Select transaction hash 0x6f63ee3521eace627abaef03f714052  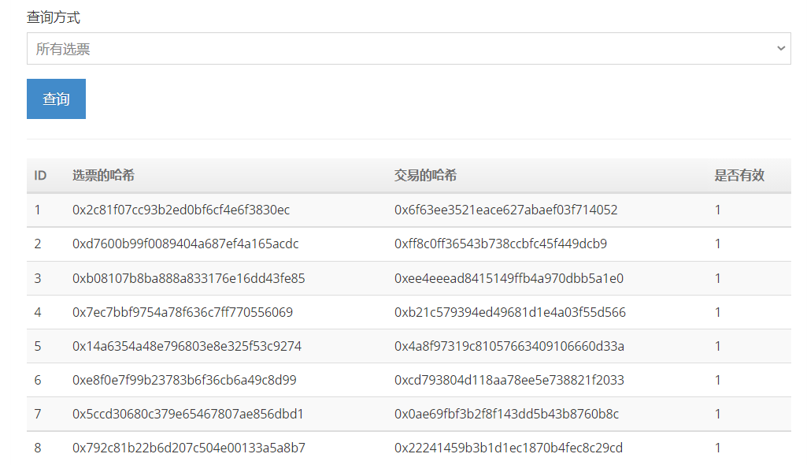506,210
